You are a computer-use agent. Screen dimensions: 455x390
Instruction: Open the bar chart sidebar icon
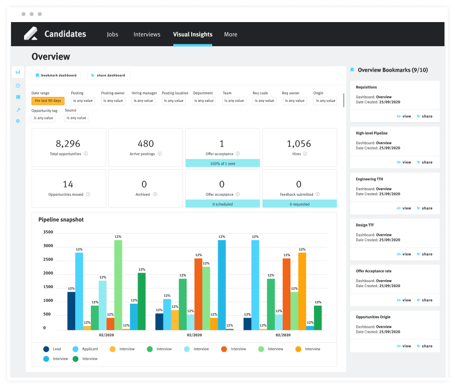[x=18, y=72]
